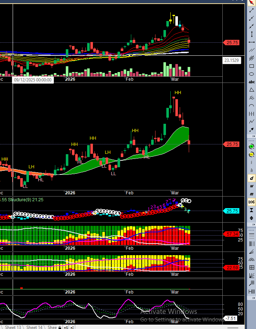The height and width of the screenshot is (329, 256).
Task: Open the Sheet 13 tab
Action: [13, 327]
